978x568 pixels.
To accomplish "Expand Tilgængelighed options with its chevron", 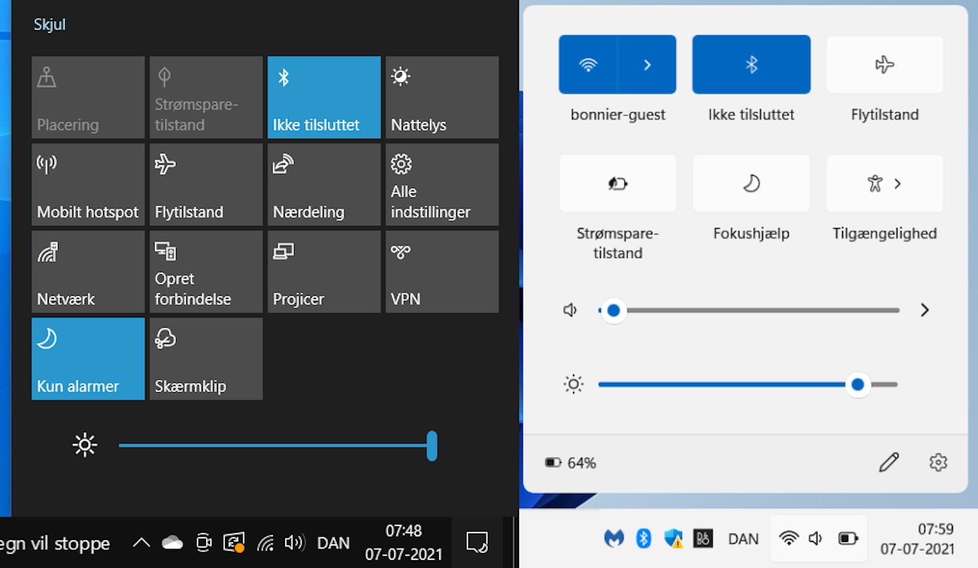I will 899,184.
